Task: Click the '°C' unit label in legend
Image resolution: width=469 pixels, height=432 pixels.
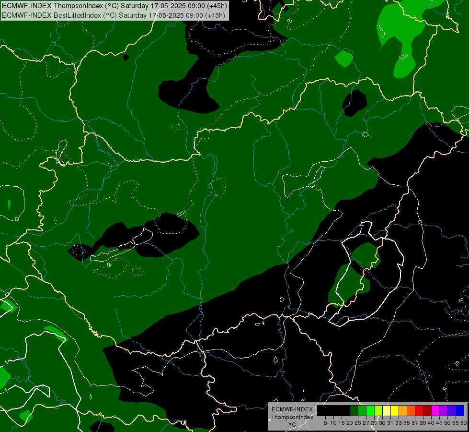Action: pos(292,424)
